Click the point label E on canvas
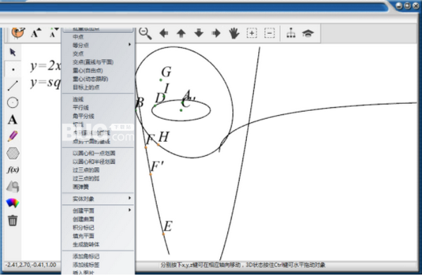Viewport: 422px width, 276px height. click(x=167, y=226)
